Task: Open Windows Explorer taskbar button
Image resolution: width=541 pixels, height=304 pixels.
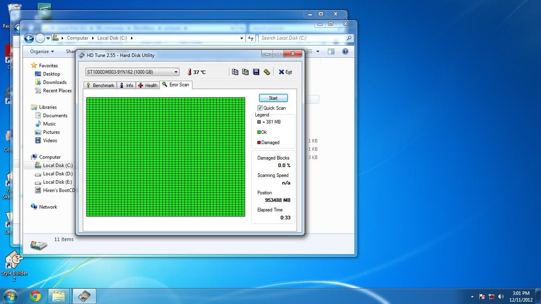Action: tap(58, 296)
